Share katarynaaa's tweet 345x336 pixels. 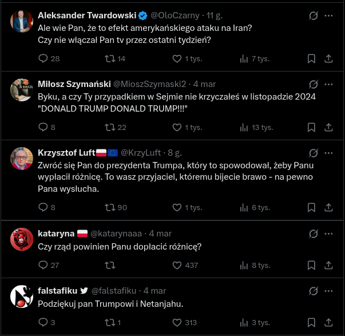329,265
